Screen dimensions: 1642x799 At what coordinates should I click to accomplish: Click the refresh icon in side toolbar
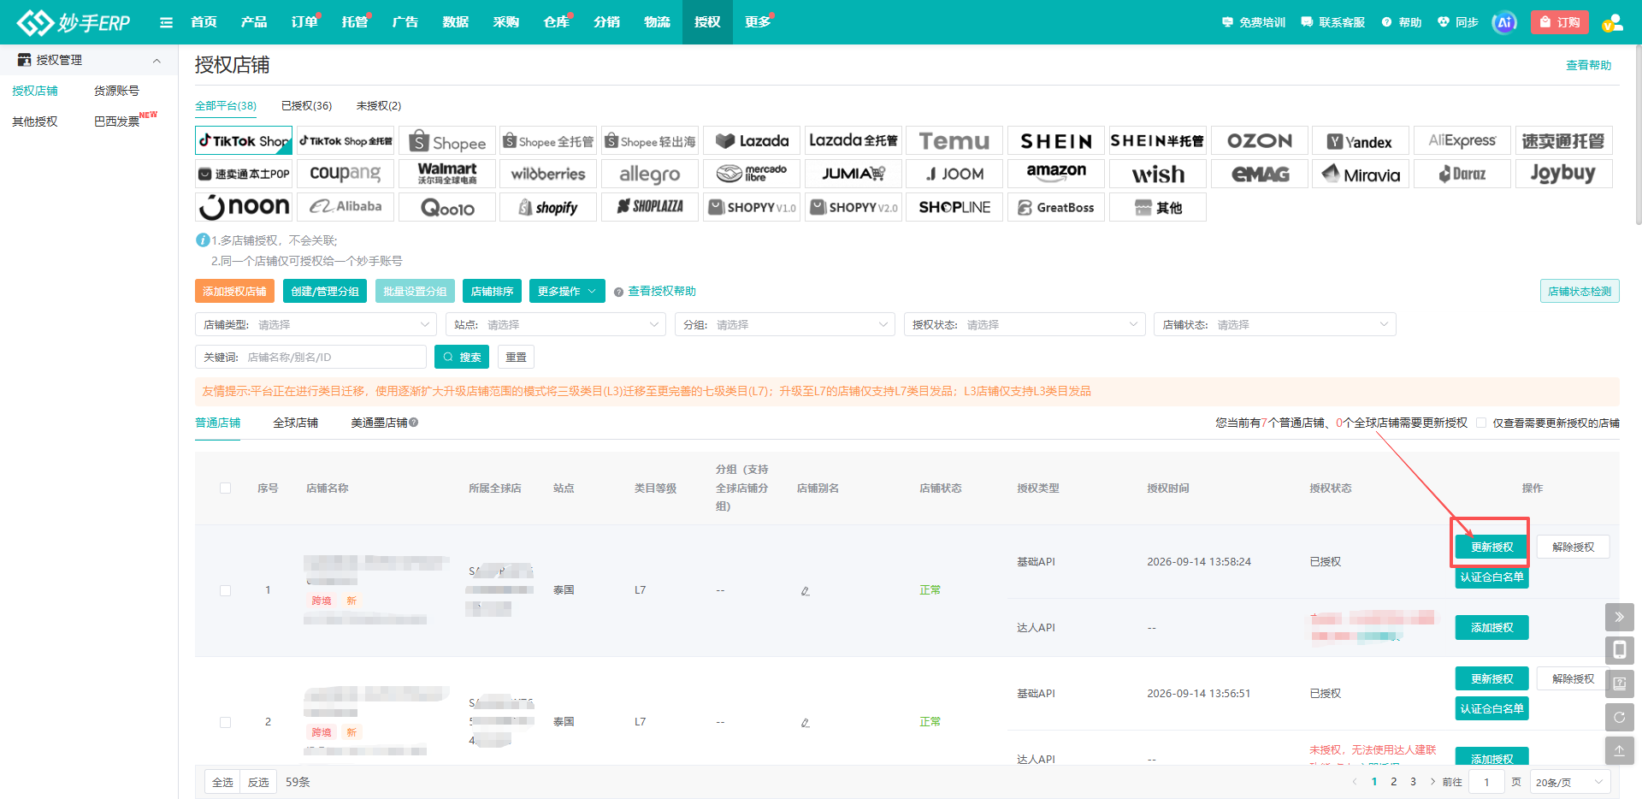(1619, 718)
